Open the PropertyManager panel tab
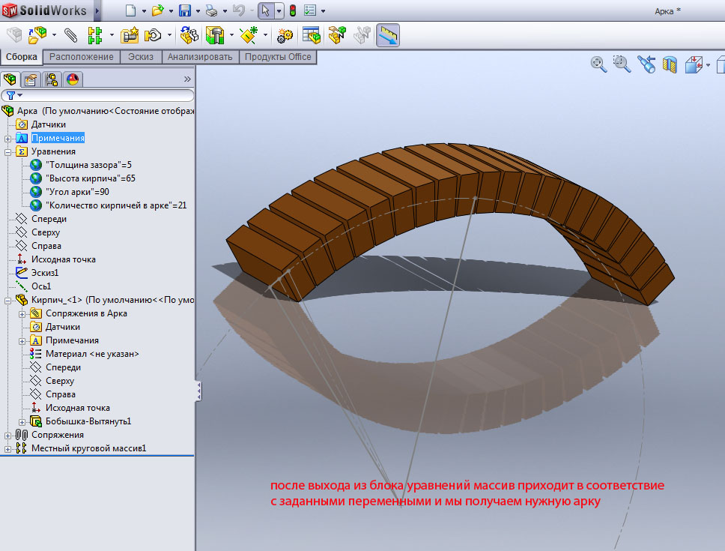 [31, 79]
